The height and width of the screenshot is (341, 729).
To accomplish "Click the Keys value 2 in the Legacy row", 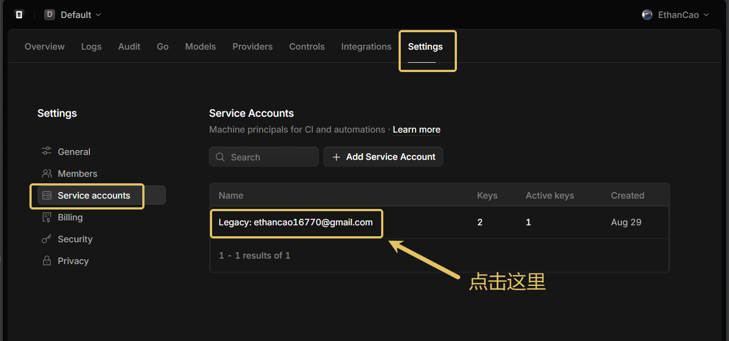I will pos(480,223).
